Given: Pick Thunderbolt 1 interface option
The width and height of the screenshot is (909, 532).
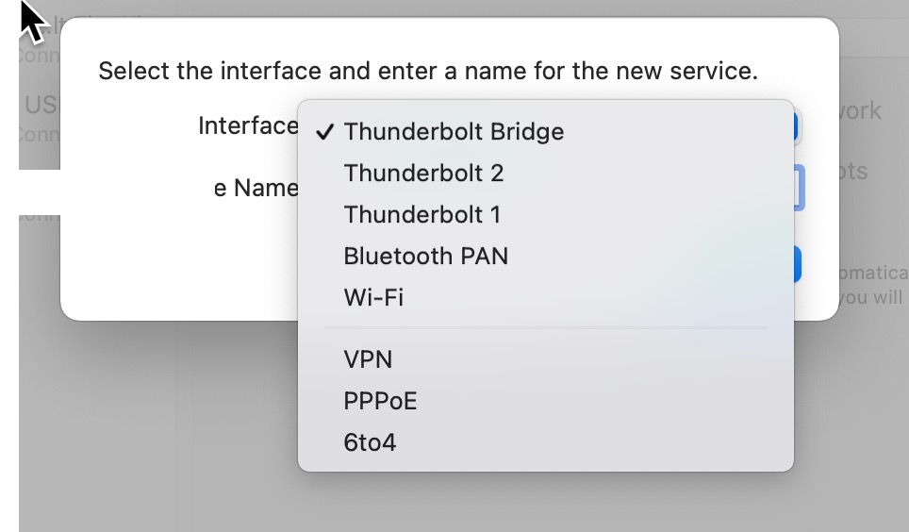Looking at the screenshot, I should coord(421,215).
